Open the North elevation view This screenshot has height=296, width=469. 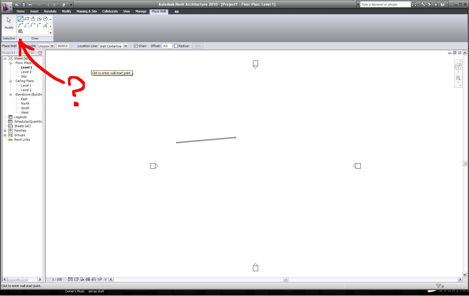tap(25, 103)
